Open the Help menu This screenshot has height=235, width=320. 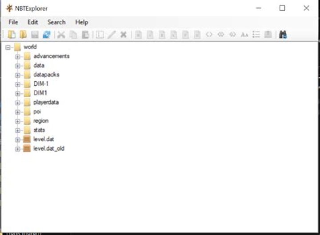(82, 22)
